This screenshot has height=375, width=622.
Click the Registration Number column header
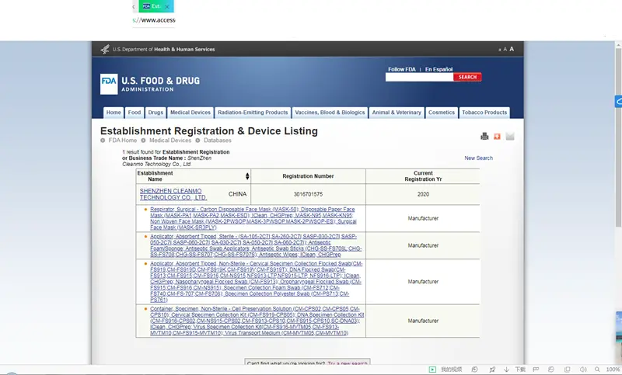pos(308,176)
